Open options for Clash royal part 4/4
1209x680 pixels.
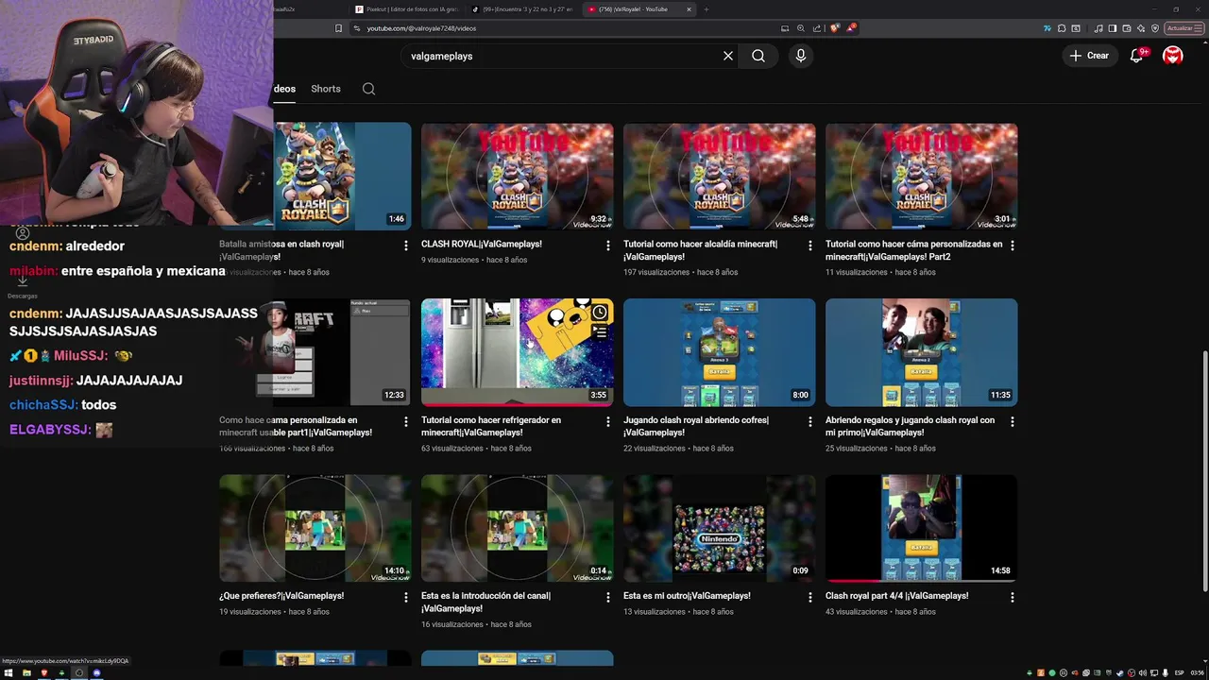(x=1013, y=598)
